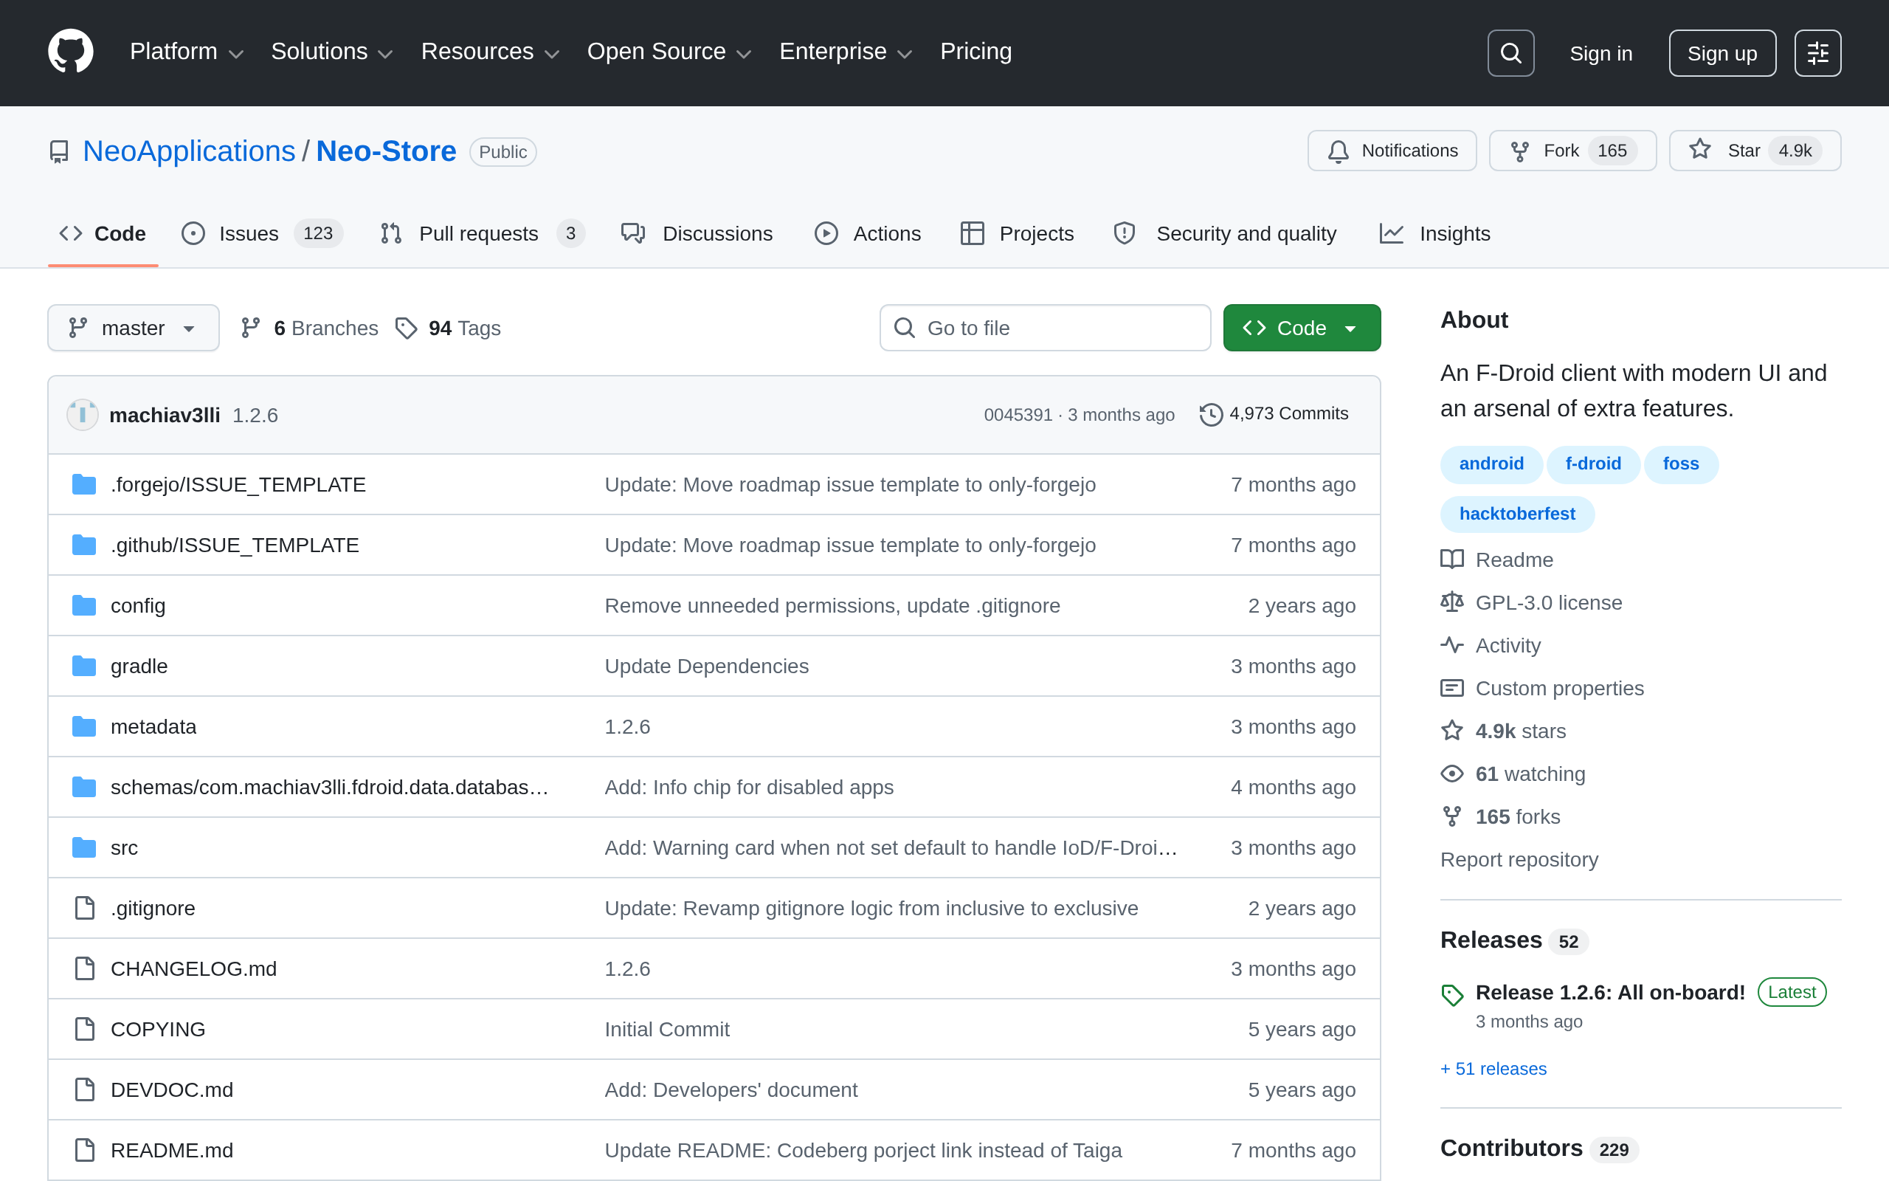Click the release tag icon
The image size is (1889, 1181).
coord(1452,994)
